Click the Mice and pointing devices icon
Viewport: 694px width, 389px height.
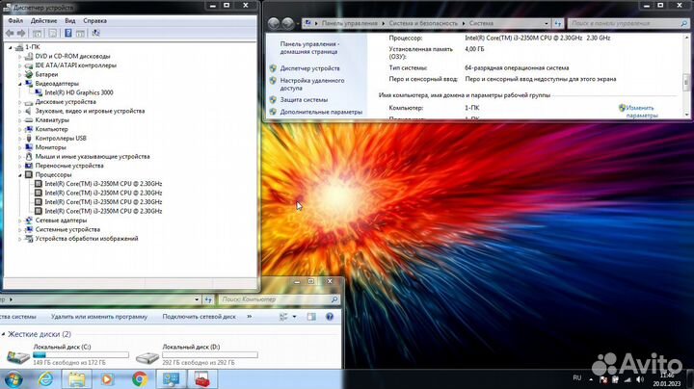coord(29,157)
